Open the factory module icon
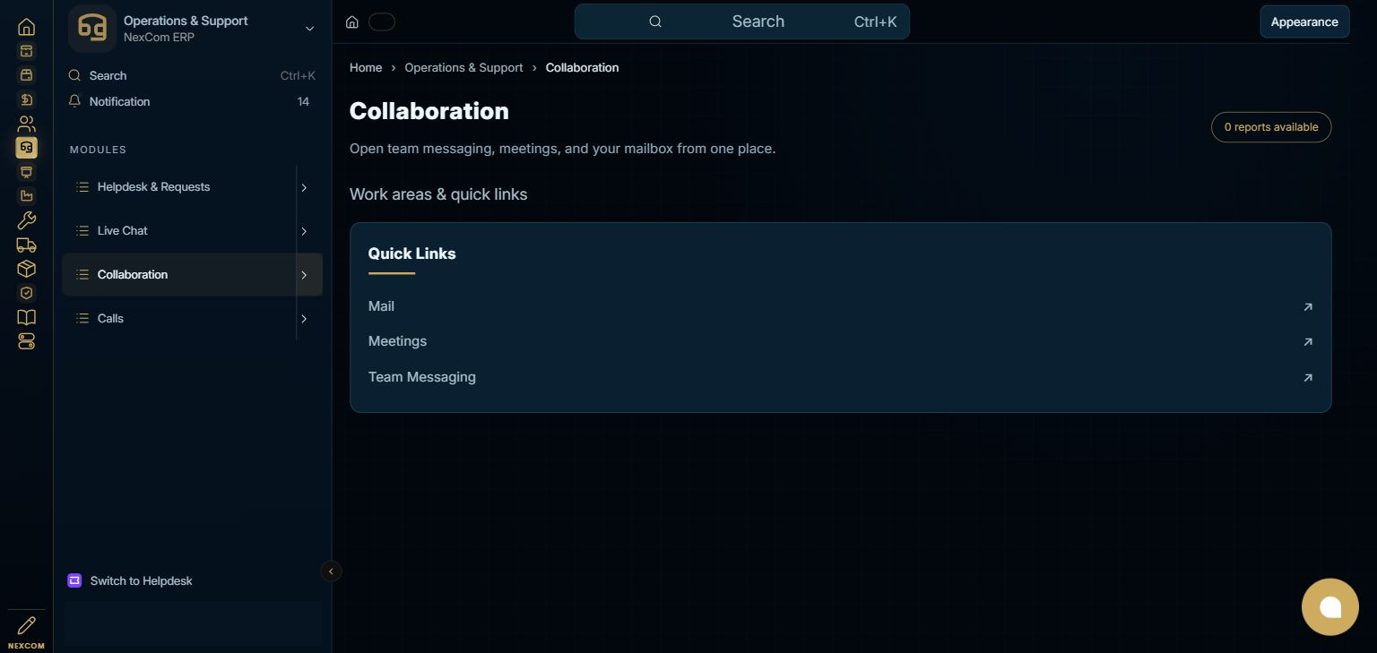The image size is (1377, 653). point(26,196)
